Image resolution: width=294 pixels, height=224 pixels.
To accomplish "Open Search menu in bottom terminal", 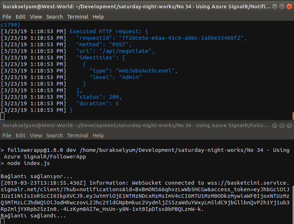I will [x=54, y=135].
